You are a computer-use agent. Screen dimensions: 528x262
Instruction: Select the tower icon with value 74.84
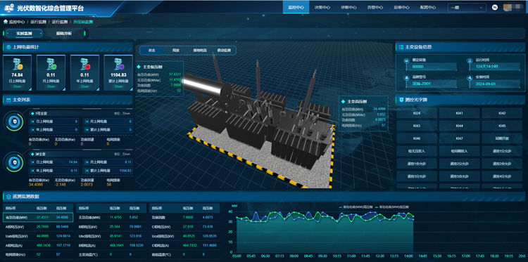click(x=17, y=64)
